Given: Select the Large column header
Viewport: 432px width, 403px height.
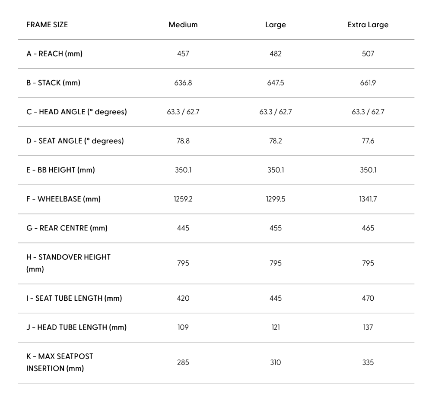Looking at the screenshot, I should 276,25.
